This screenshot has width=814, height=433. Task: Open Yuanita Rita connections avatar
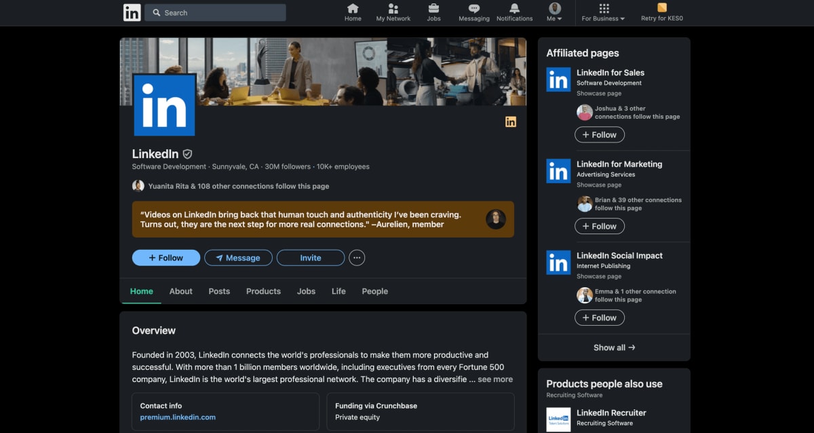(138, 186)
